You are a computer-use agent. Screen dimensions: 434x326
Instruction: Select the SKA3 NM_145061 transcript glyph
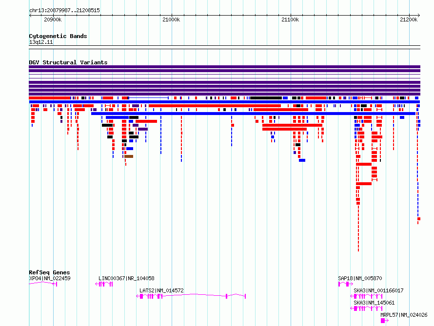pos(366,308)
